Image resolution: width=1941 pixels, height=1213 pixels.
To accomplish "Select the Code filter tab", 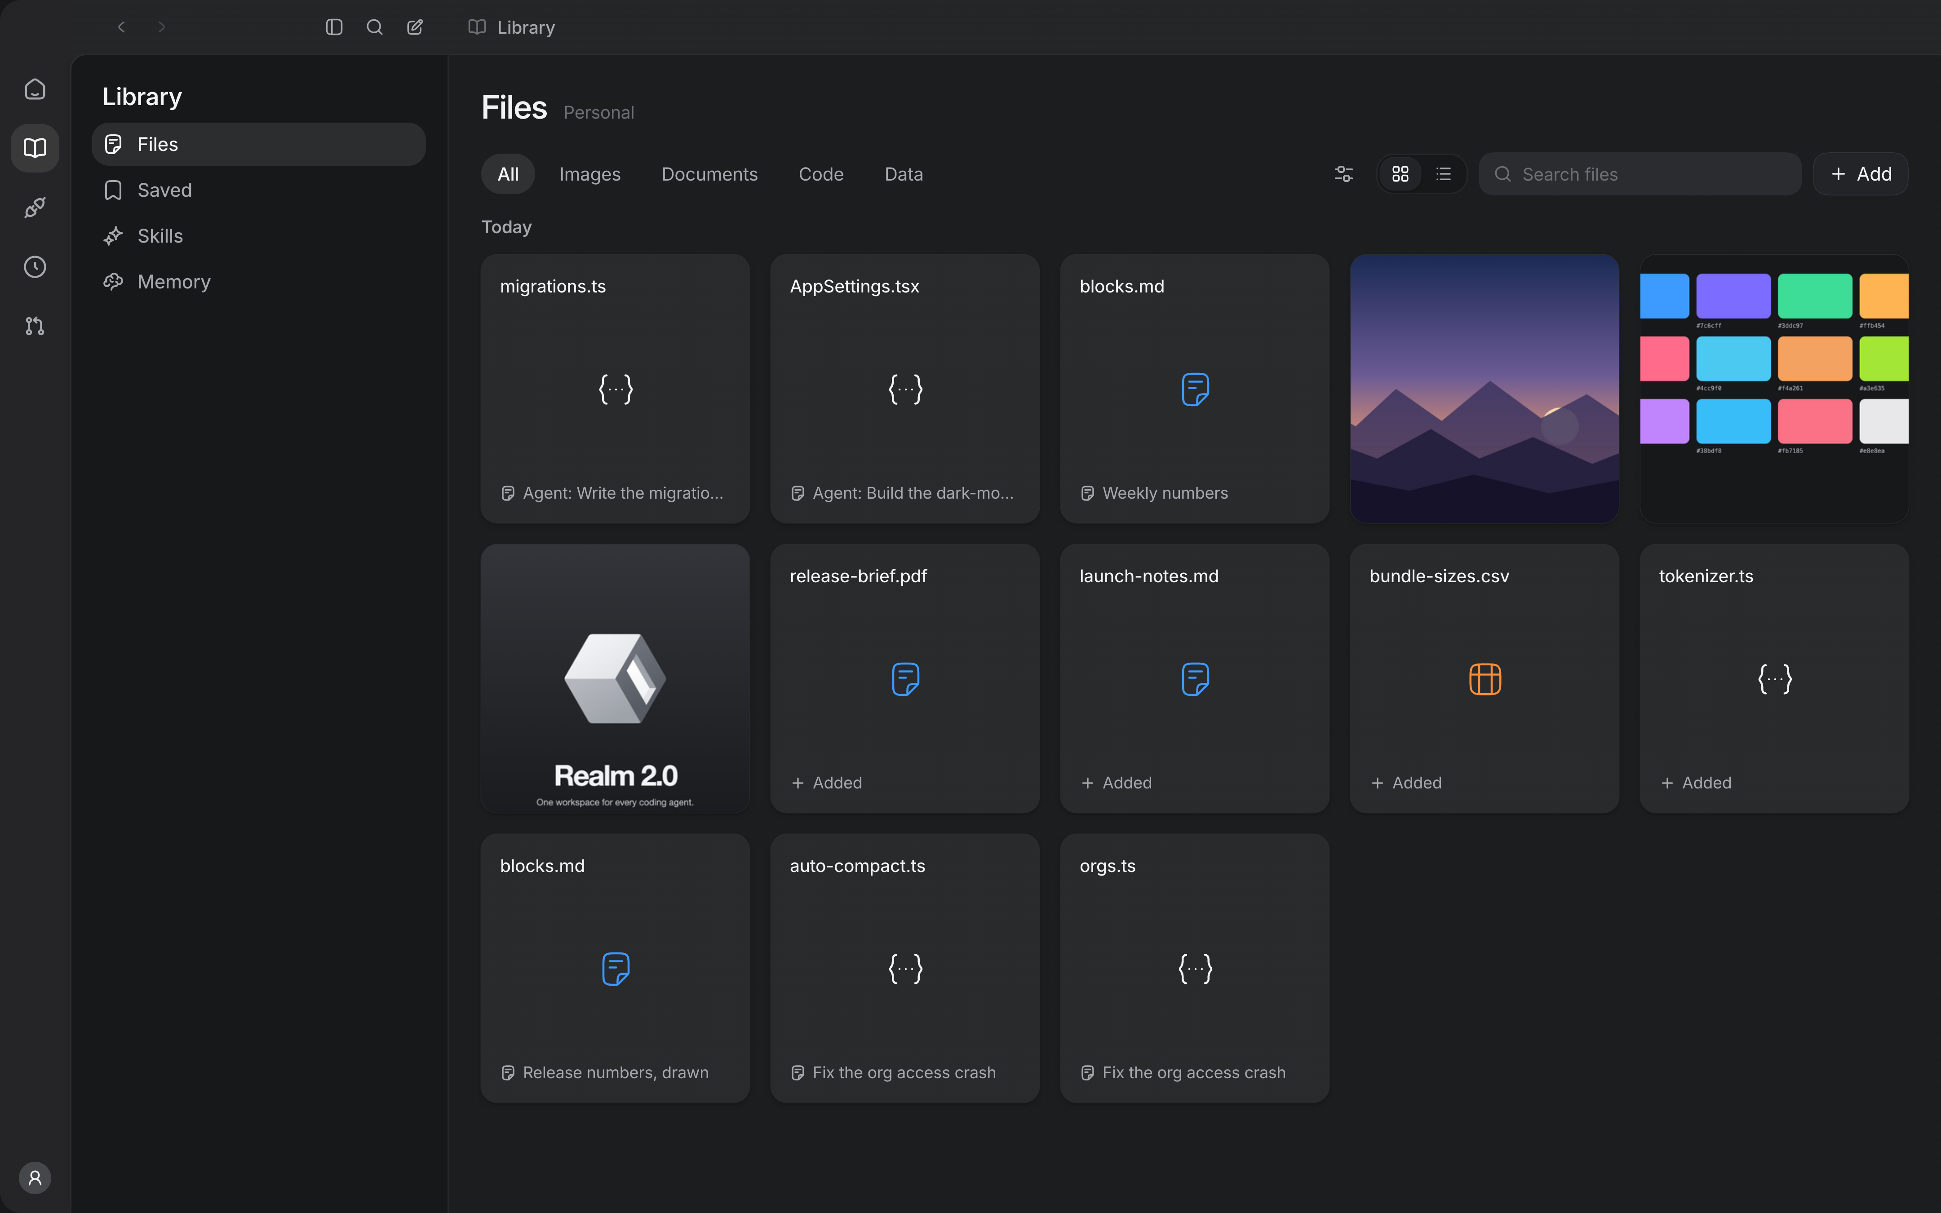I will pyautogui.click(x=820, y=174).
